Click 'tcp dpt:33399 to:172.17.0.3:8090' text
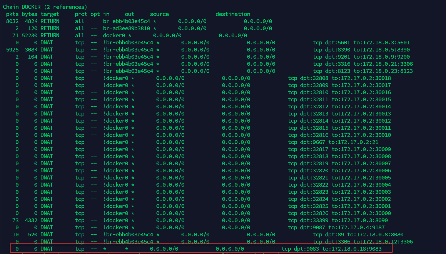The image size is (446, 254). 338,220
